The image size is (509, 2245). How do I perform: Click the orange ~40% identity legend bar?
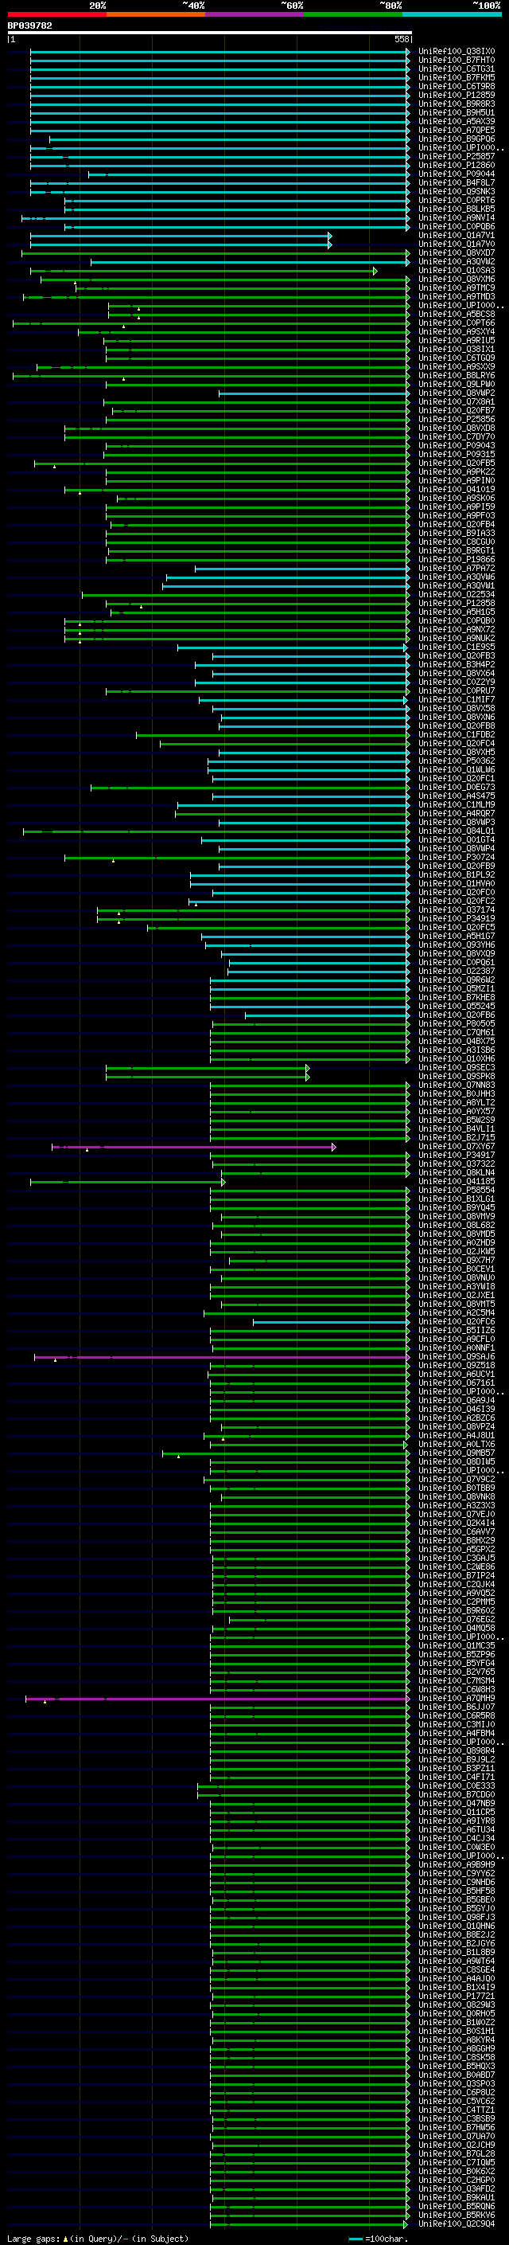point(156,14)
